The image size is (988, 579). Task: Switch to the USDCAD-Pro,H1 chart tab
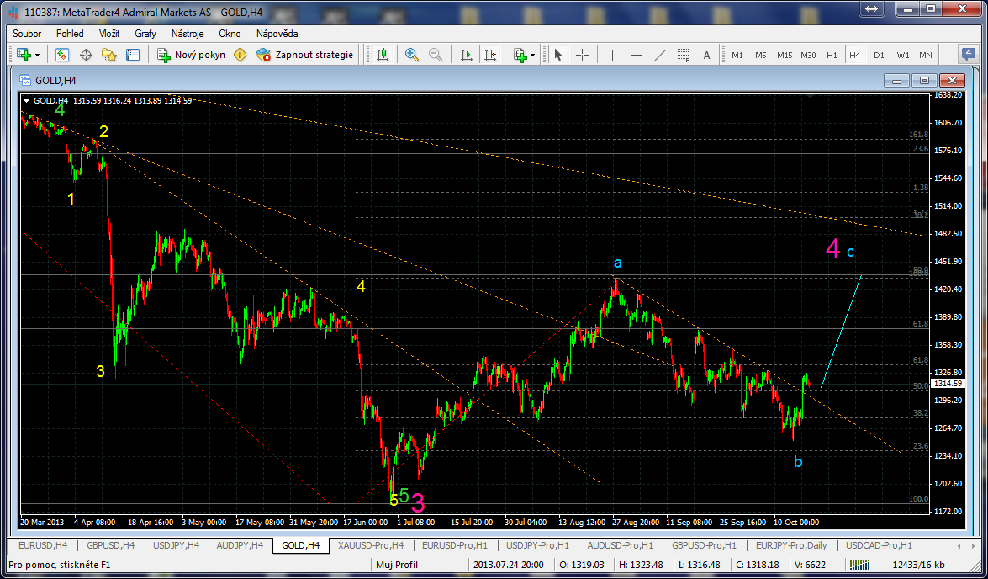click(879, 545)
